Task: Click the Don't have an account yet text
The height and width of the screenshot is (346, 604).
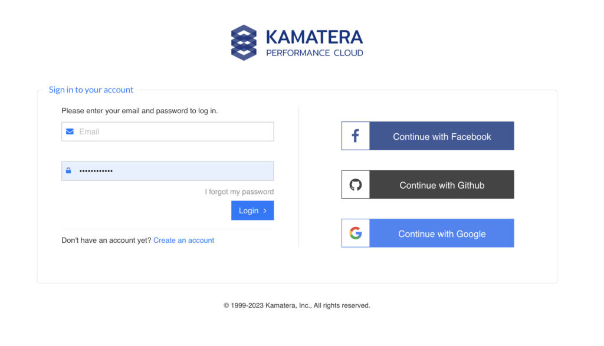Action: click(x=106, y=240)
